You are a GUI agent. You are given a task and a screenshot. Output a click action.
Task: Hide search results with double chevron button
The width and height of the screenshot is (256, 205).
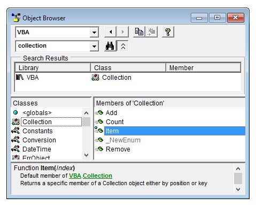[x=123, y=46]
